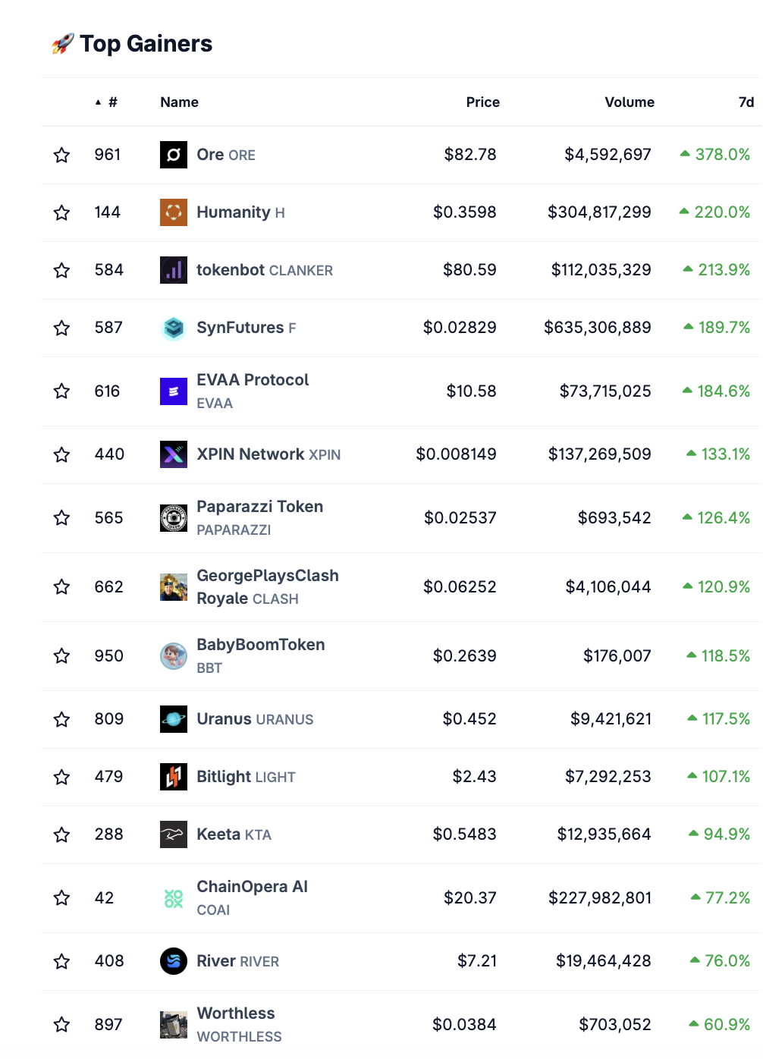Click the River coin logo icon
The width and height of the screenshot is (763, 1059).
click(x=174, y=961)
